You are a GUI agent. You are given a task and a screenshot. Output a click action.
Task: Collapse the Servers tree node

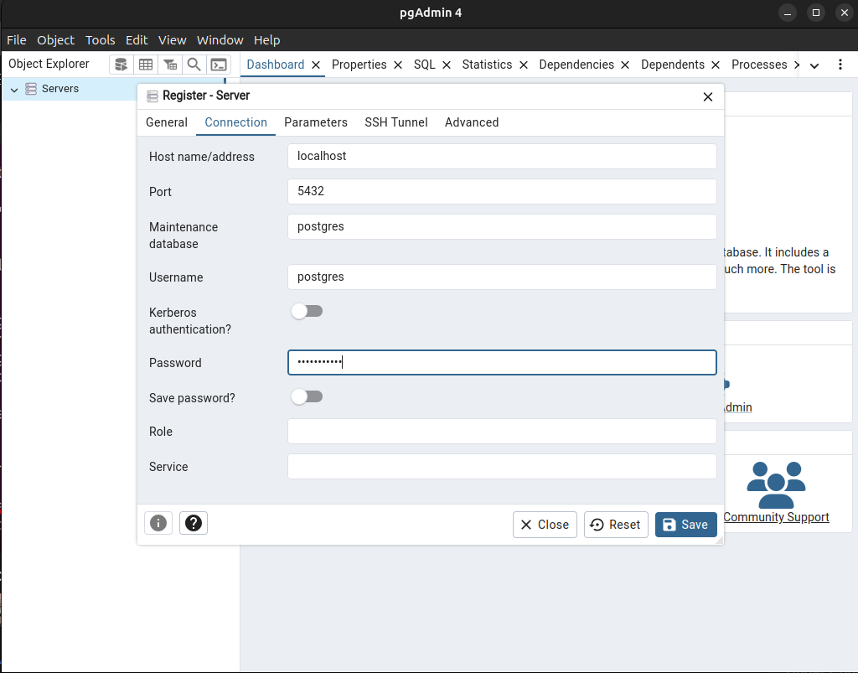click(x=14, y=90)
